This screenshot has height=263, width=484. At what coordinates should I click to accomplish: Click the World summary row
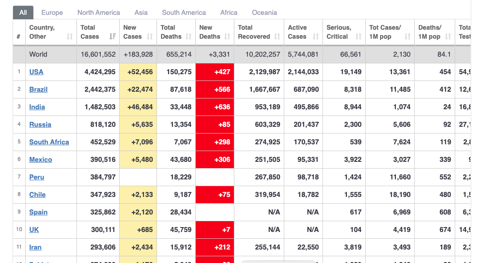point(38,54)
